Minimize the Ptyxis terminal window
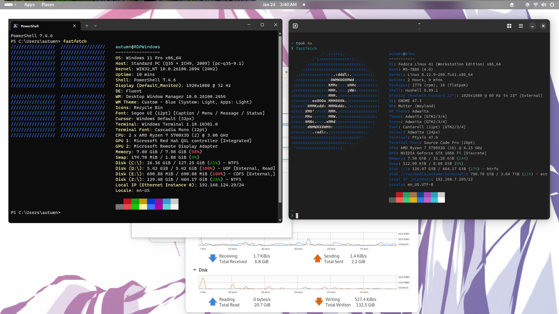This screenshot has width=559, height=314. point(533,26)
